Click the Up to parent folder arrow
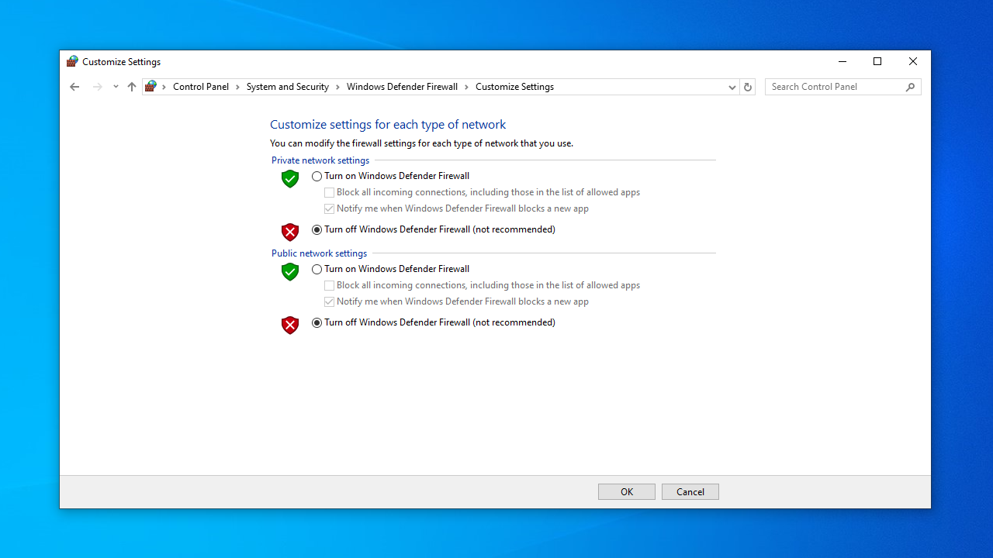The image size is (993, 558). click(132, 87)
